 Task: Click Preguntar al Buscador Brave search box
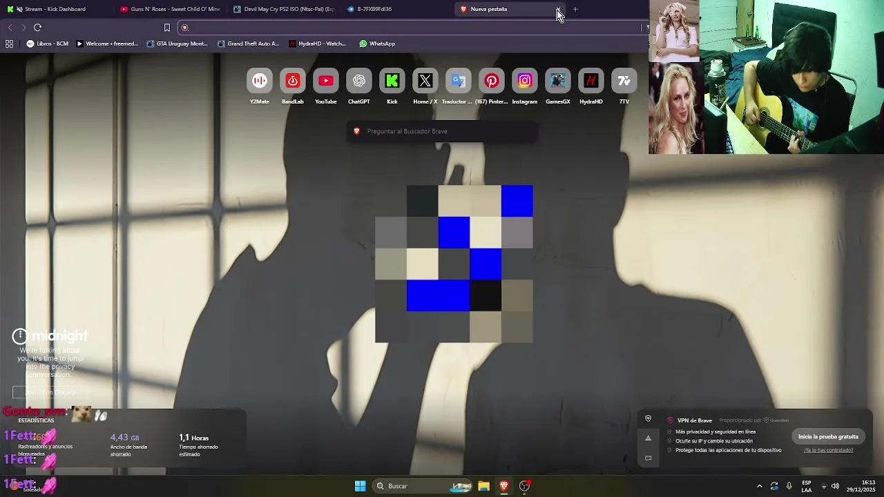(442, 131)
